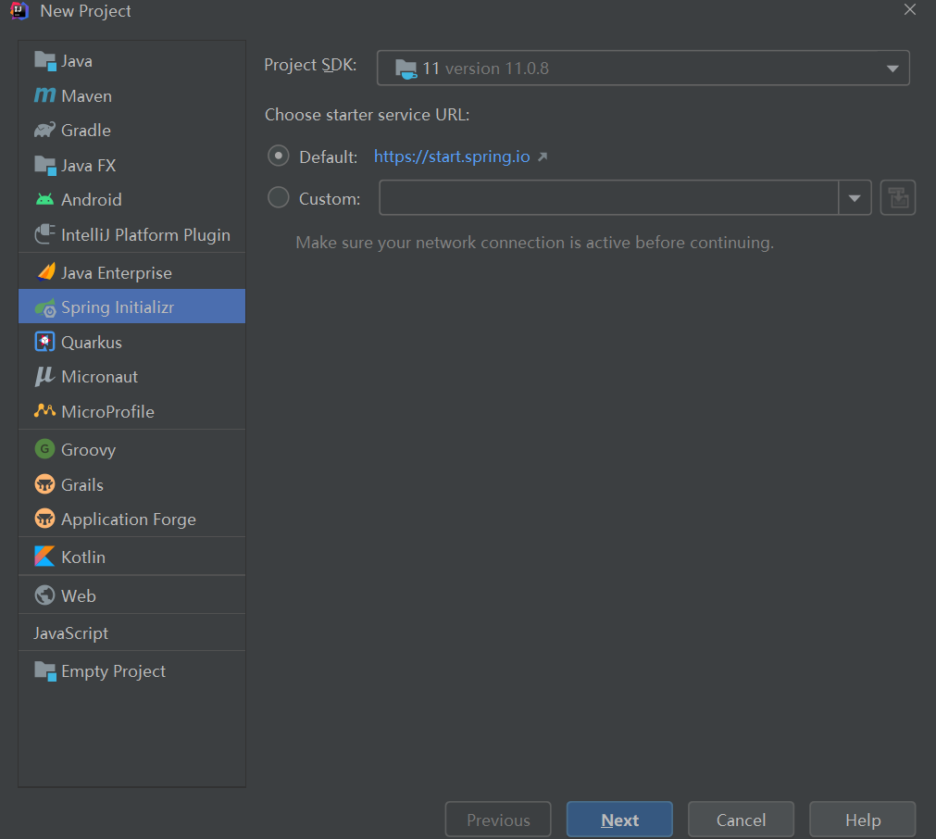Click the Empty Project folder icon

[44, 671]
